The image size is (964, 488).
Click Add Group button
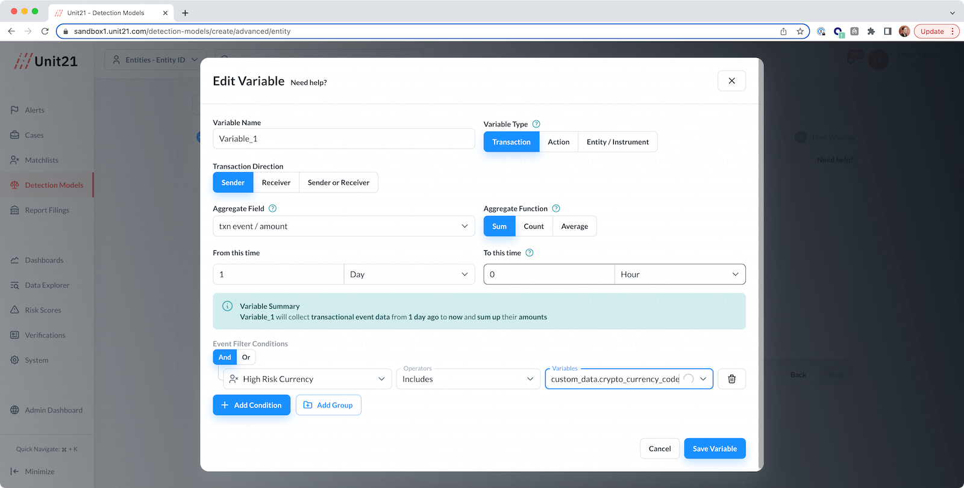[328, 405]
